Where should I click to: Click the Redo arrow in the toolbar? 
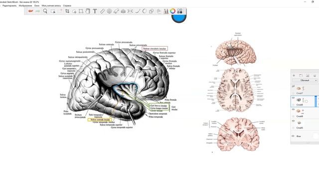(38, 11)
